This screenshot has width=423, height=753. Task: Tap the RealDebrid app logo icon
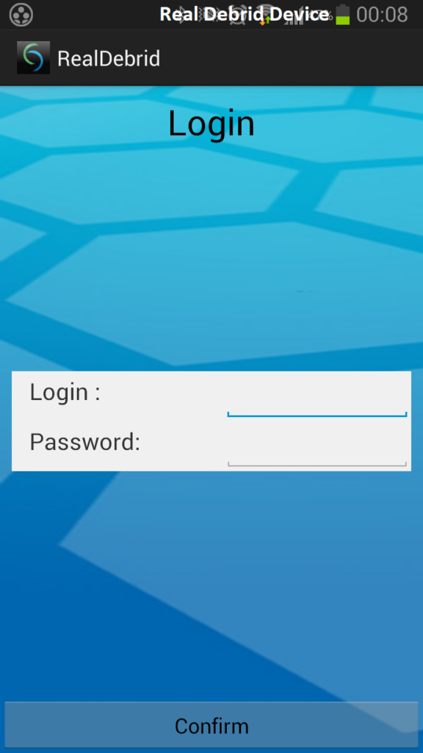click(33, 57)
